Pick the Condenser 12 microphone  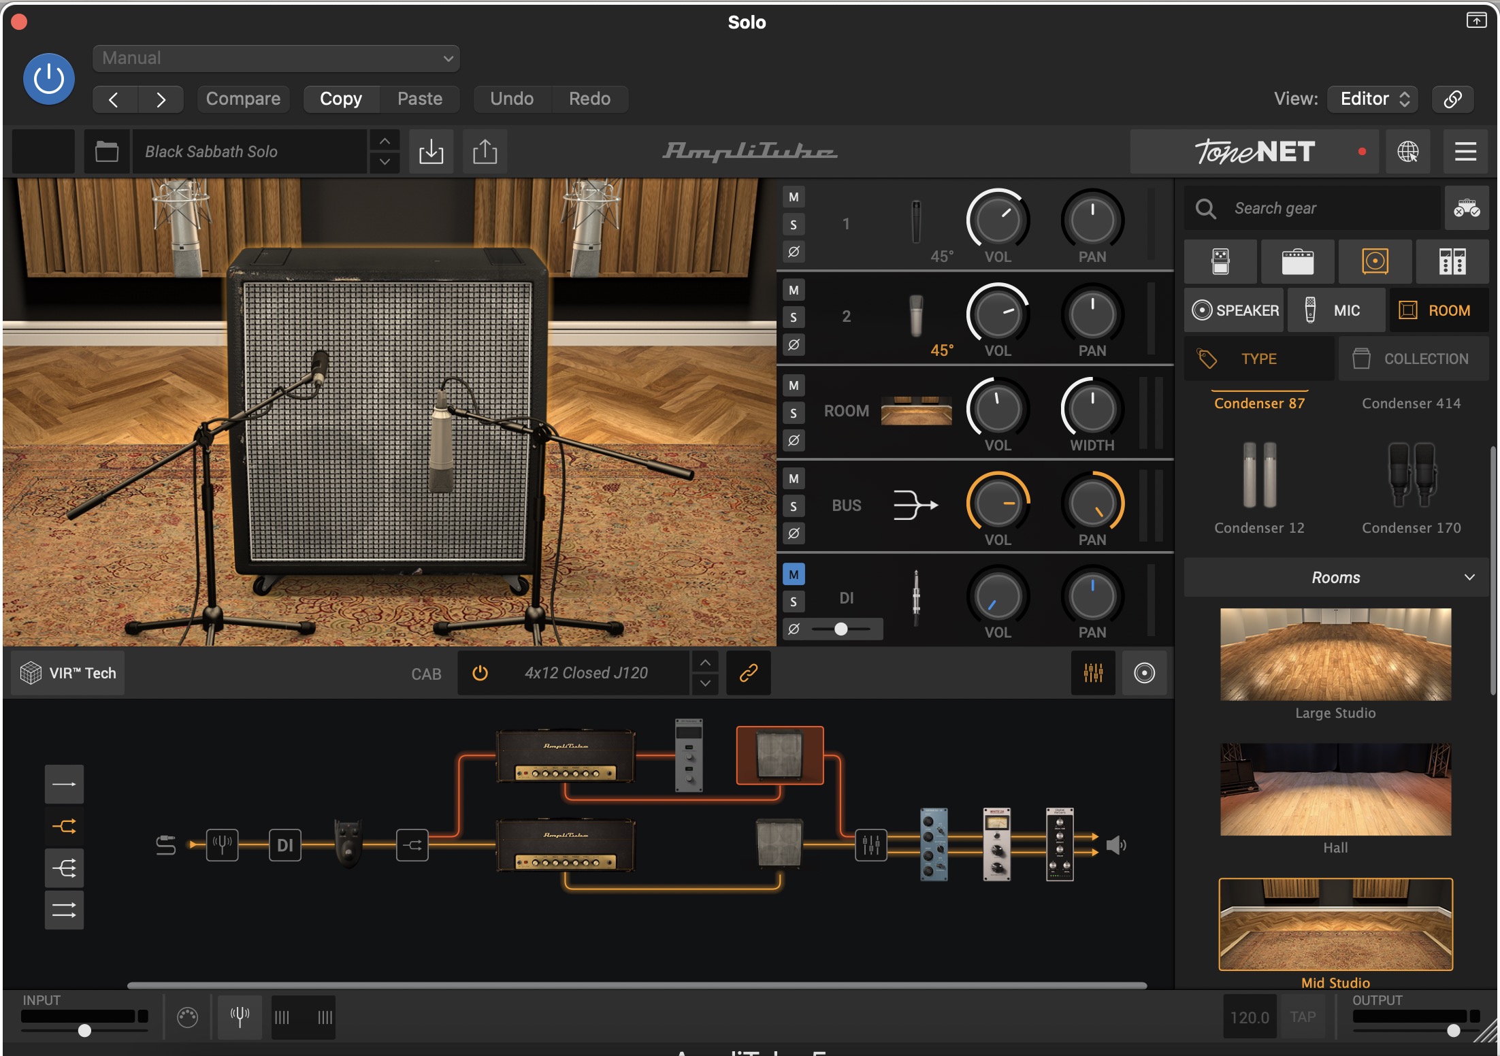[1260, 487]
